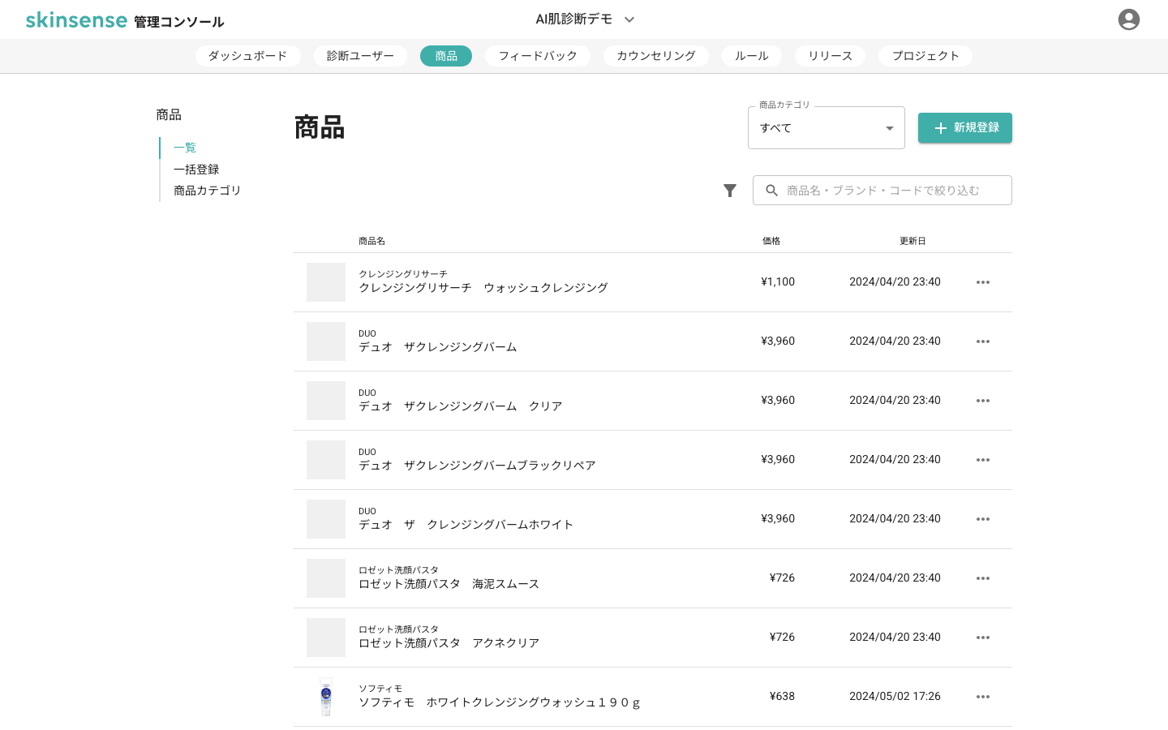1168x730 pixels.
Task: Open the フィードバック tab
Action: 538,56
